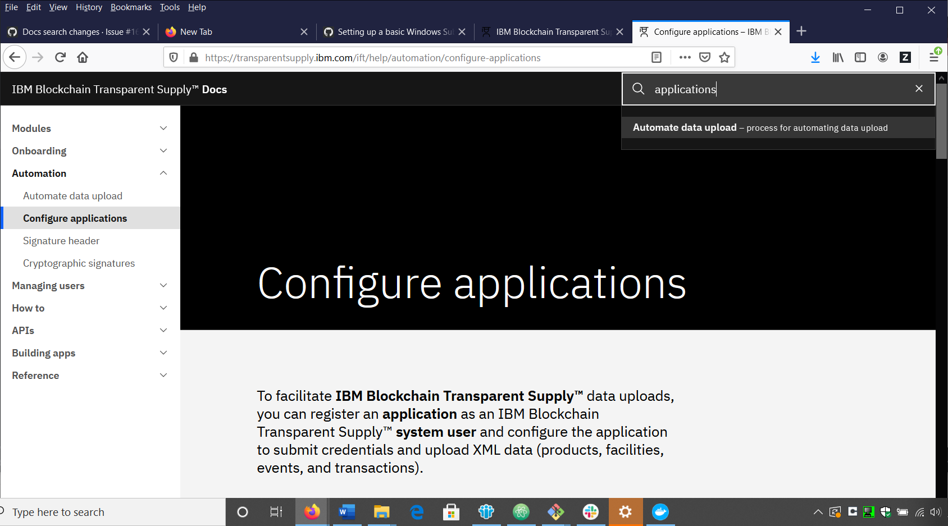Open Automate data upload in sidebar
This screenshot has width=948, height=526.
72,196
